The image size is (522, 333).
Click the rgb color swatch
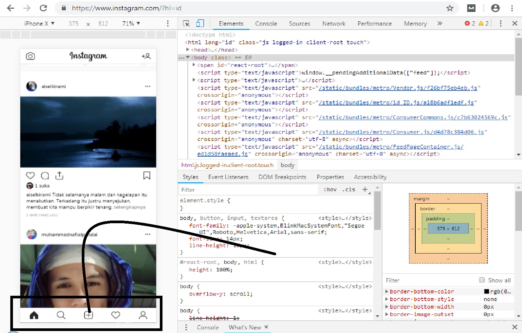(486, 291)
